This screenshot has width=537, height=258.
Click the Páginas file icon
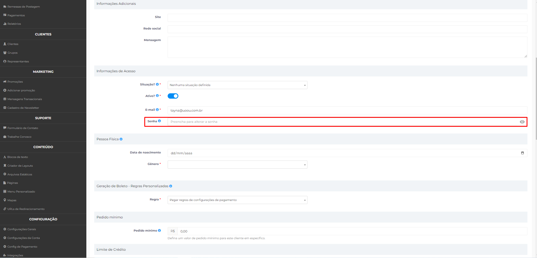[5, 183]
